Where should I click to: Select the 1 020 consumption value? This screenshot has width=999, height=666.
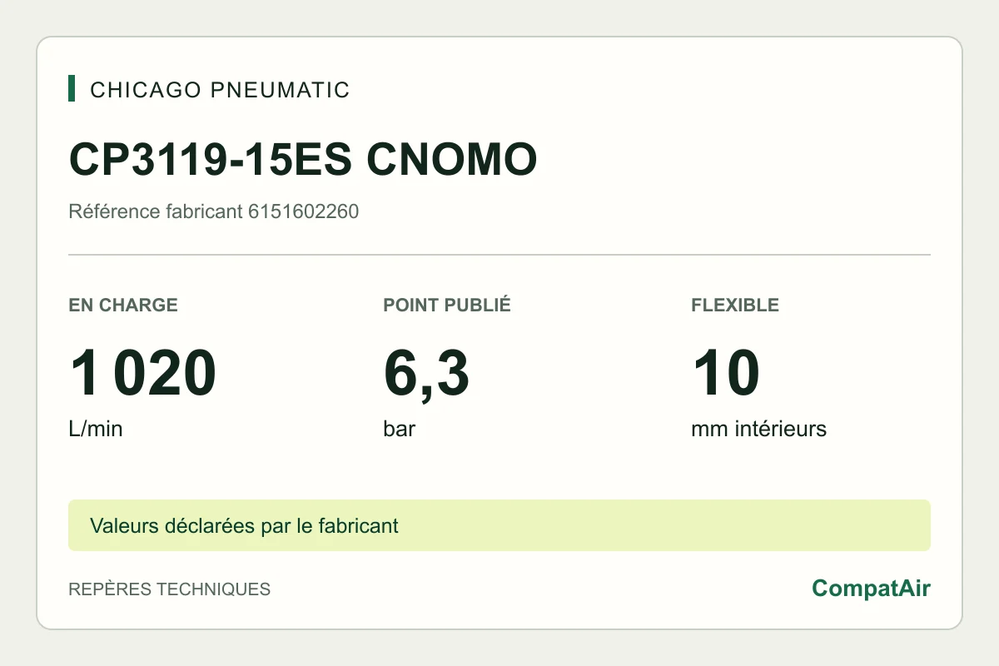142,374
